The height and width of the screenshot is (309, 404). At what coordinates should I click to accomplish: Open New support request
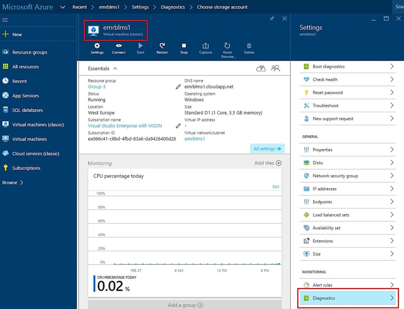347,119
